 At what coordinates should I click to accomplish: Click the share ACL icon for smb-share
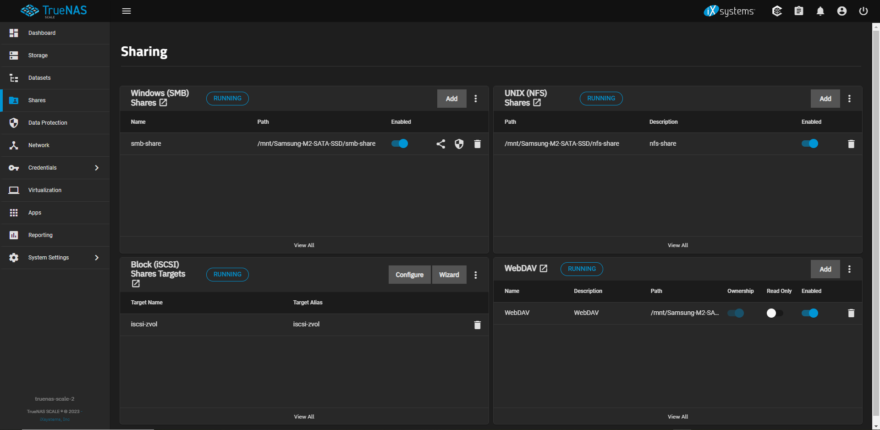(x=440, y=144)
